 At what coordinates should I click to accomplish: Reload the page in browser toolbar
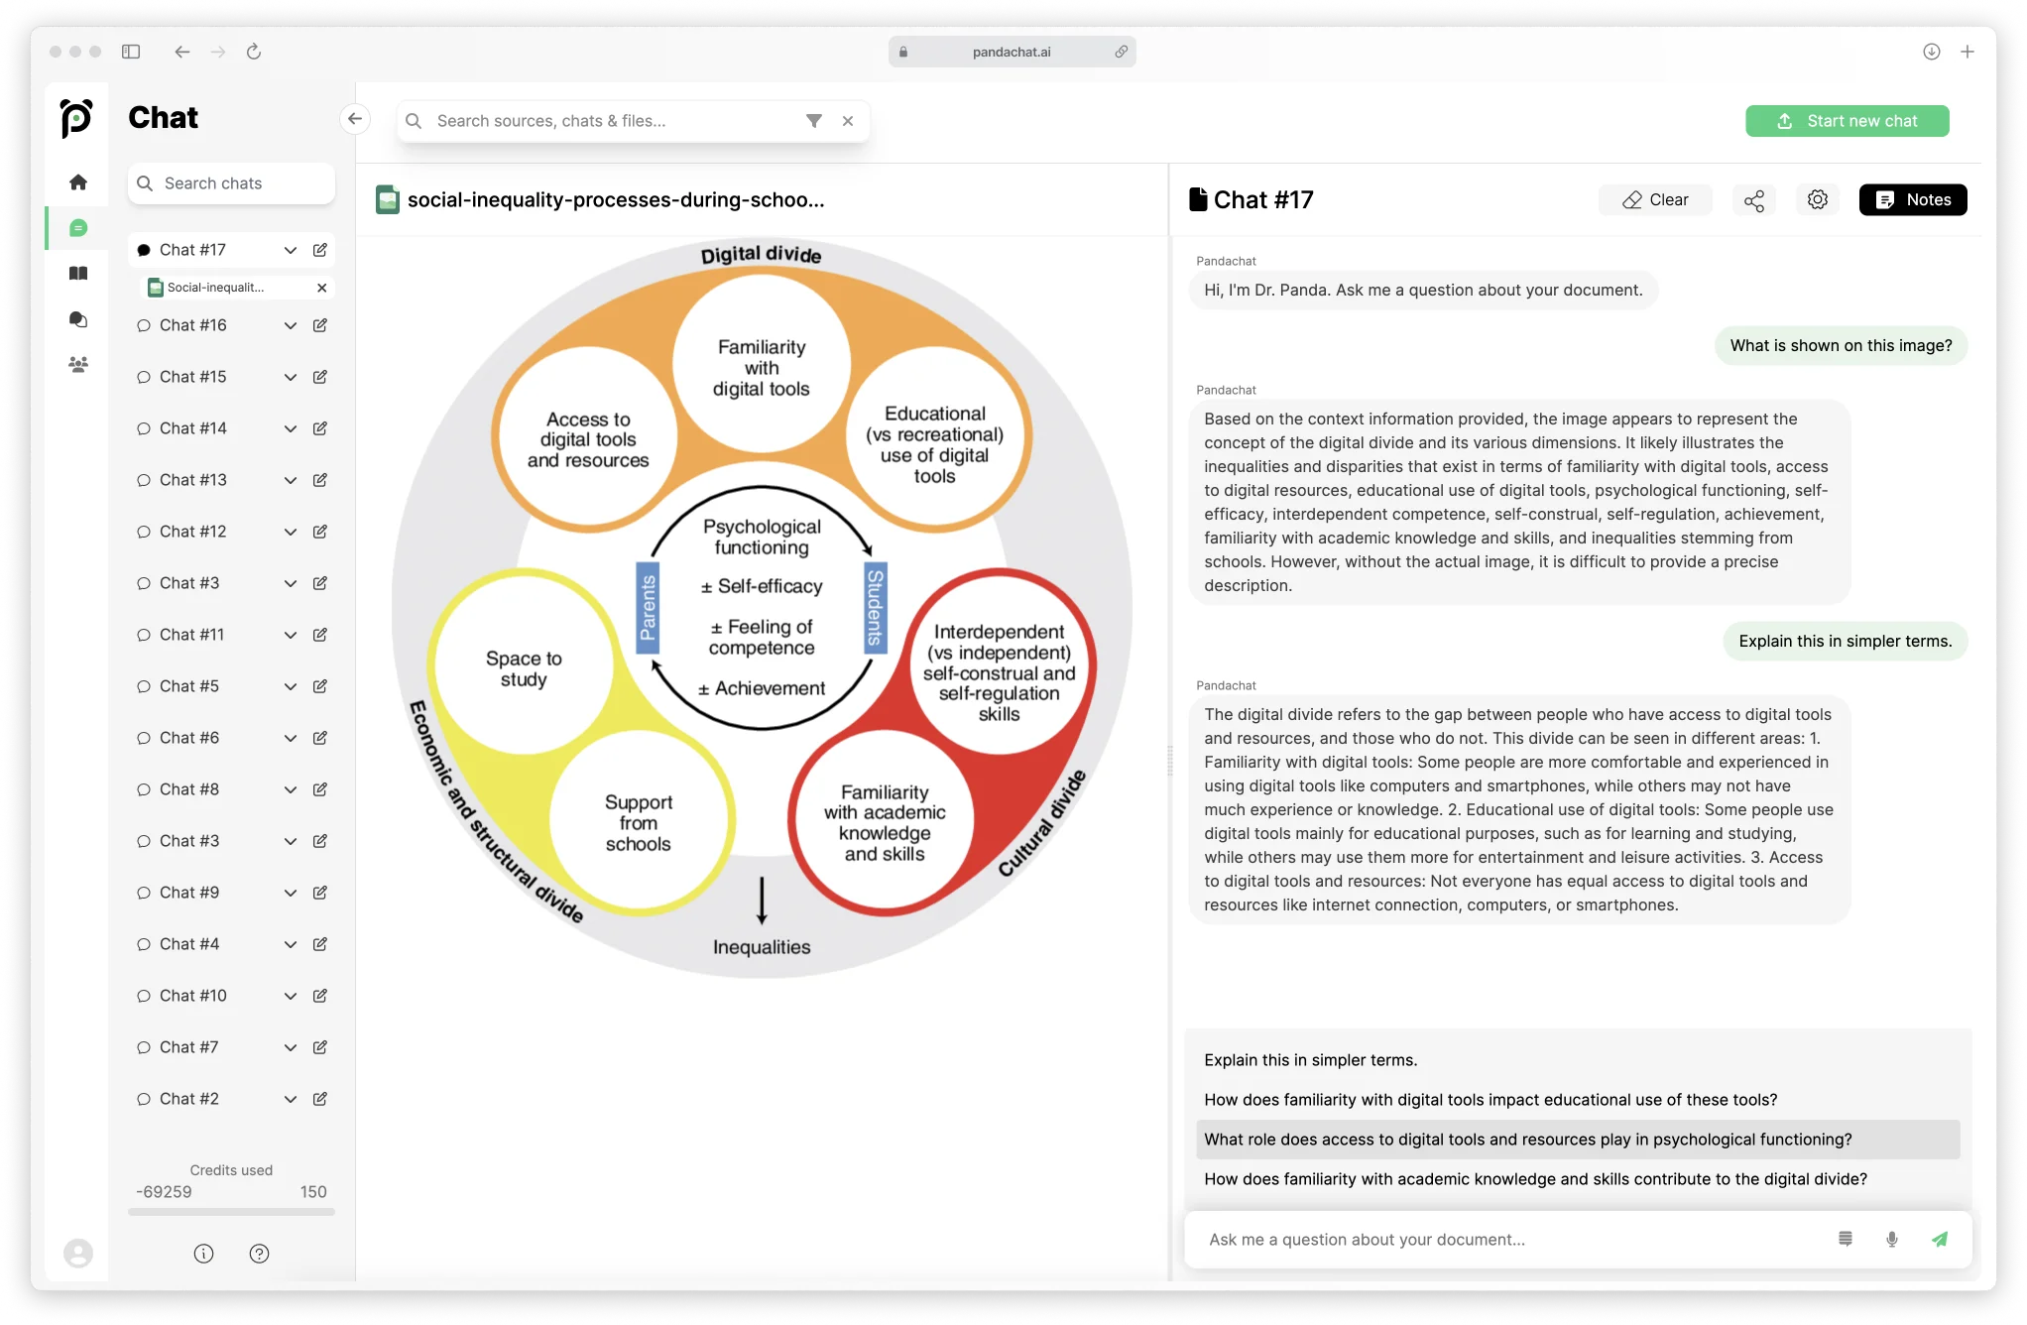coord(254,52)
